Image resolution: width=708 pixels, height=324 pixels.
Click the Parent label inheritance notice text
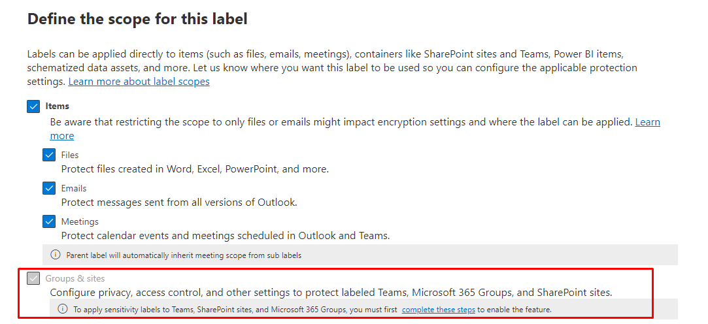[x=184, y=255]
